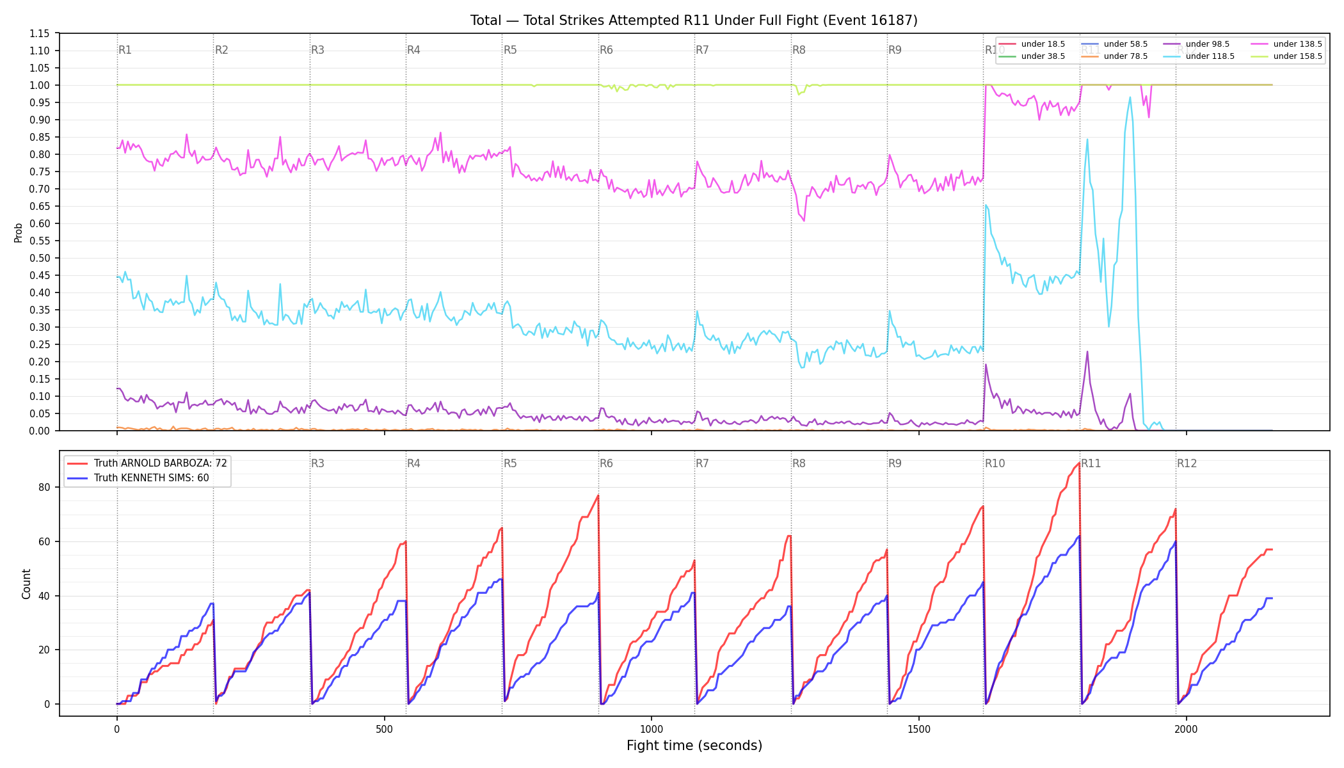Click the 60 tick on the Count axis
Viewport: 1344px width, 768px height.
point(45,541)
